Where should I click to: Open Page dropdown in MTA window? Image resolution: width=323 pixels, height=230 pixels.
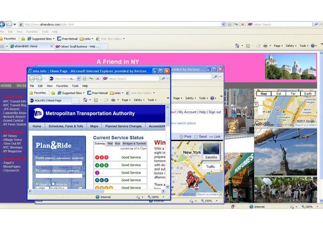[126, 100]
